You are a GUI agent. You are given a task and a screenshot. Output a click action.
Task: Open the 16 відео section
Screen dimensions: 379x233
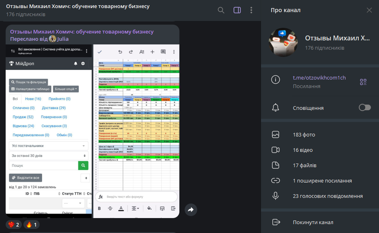303,150
